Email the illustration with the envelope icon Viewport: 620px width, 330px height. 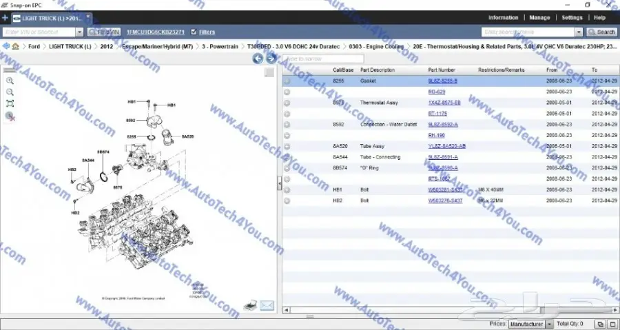coord(267,305)
